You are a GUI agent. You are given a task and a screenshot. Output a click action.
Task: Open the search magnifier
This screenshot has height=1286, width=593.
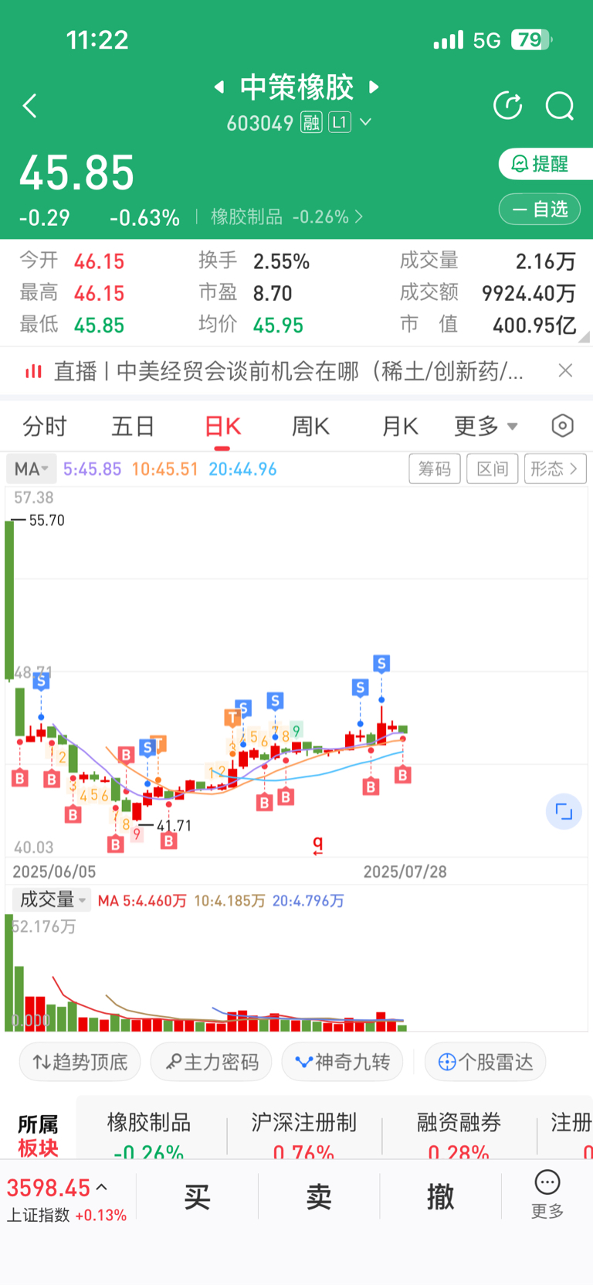point(560,106)
